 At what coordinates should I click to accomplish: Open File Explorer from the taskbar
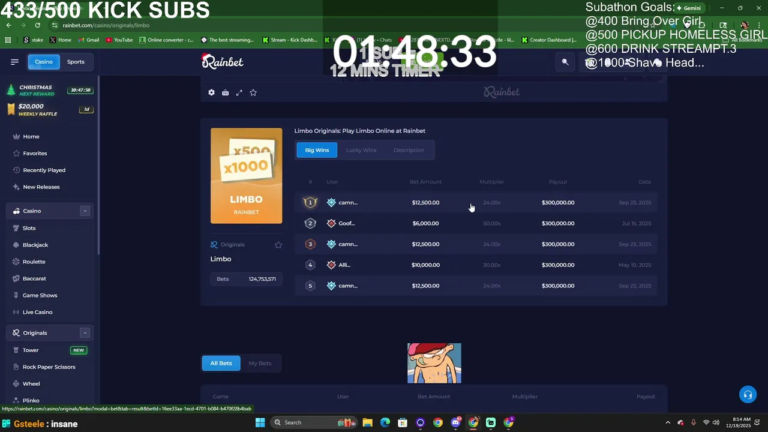coord(367,422)
